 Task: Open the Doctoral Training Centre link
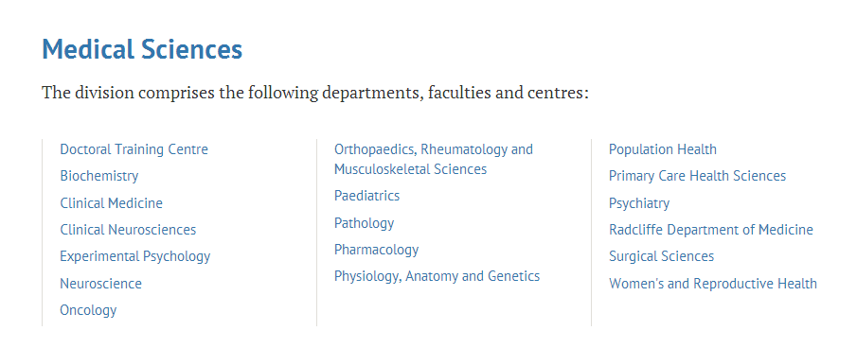[x=134, y=148]
